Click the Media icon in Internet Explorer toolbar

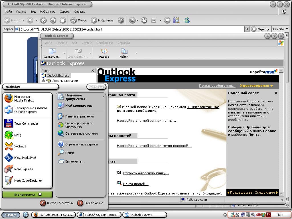[121, 20]
